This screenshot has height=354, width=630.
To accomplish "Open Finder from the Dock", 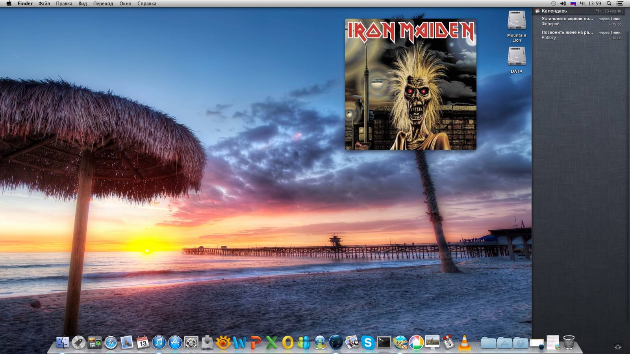I will click(x=63, y=343).
